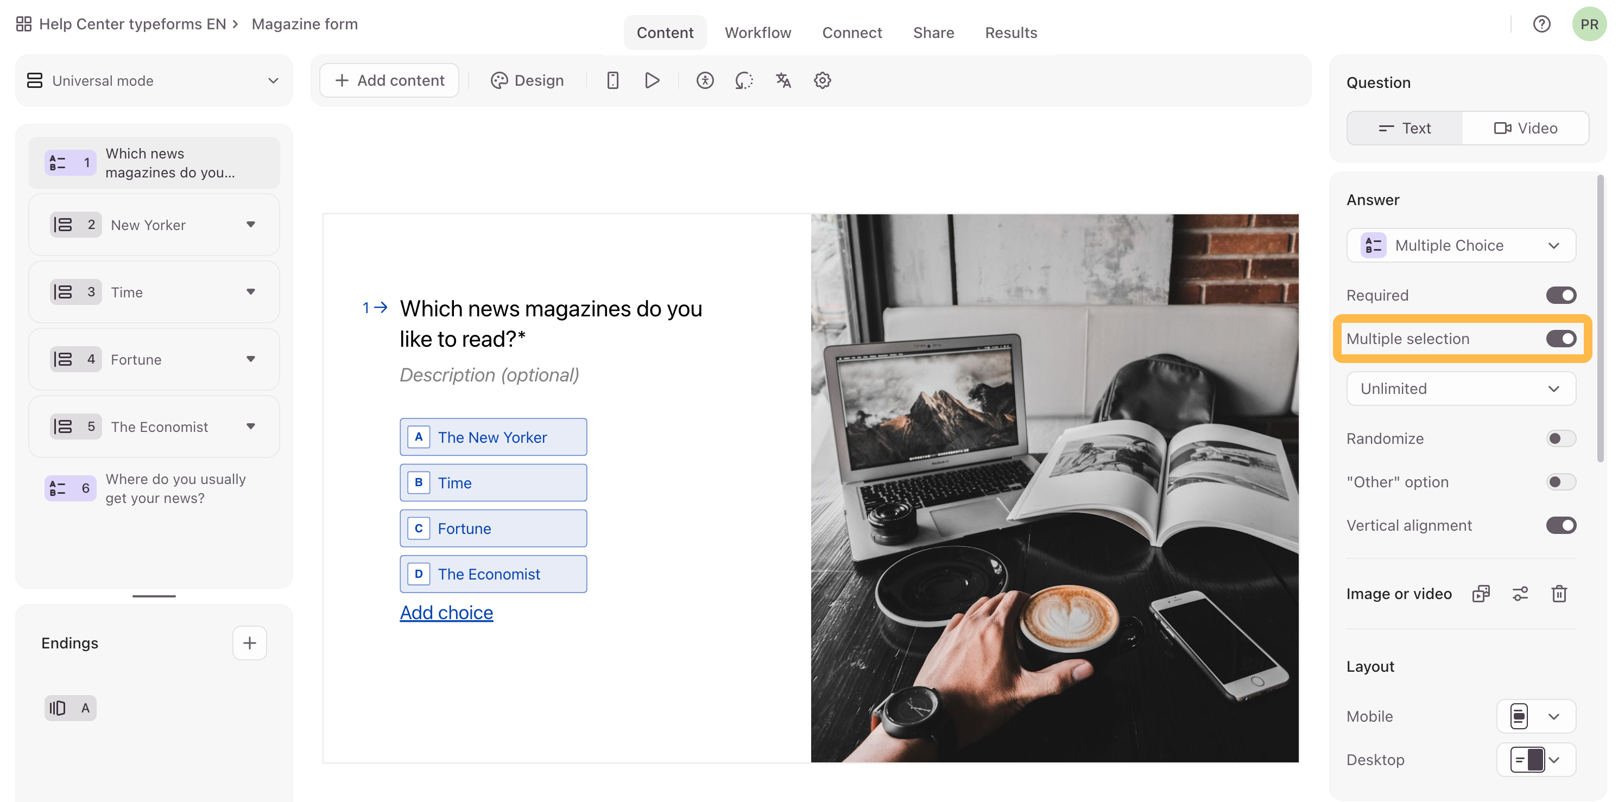This screenshot has width=1618, height=802.
Task: Click the Description (optional) field
Action: pyautogui.click(x=489, y=374)
